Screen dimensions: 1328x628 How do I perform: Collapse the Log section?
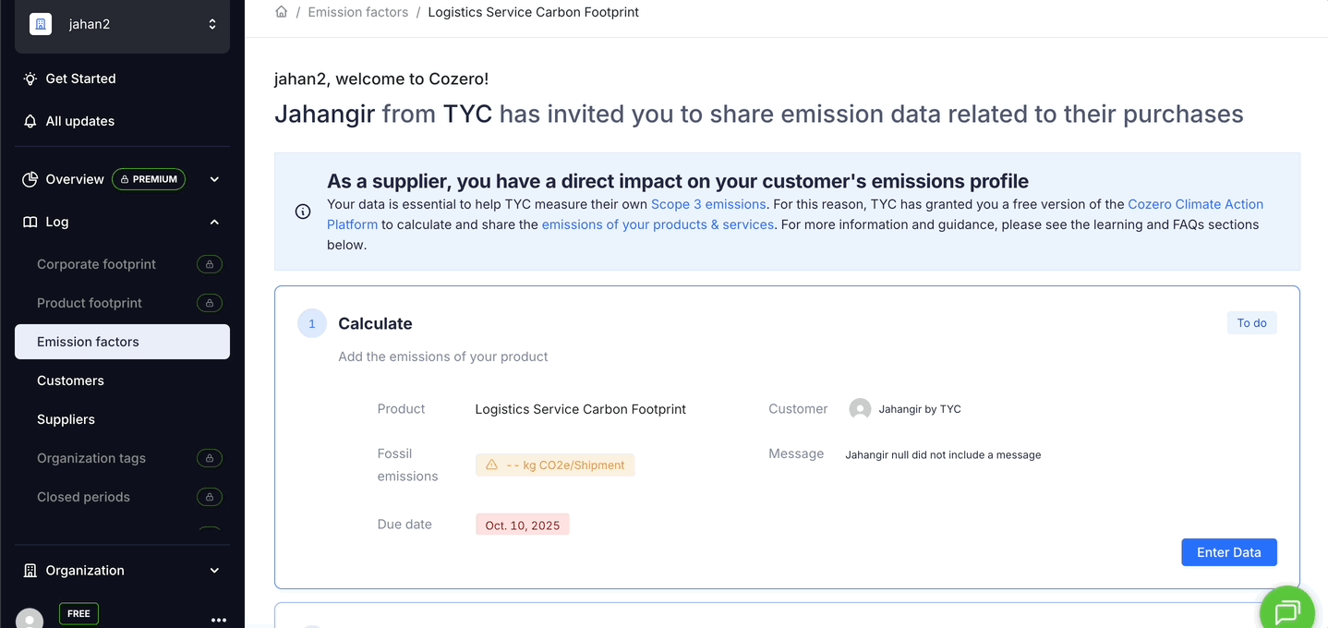tap(214, 222)
